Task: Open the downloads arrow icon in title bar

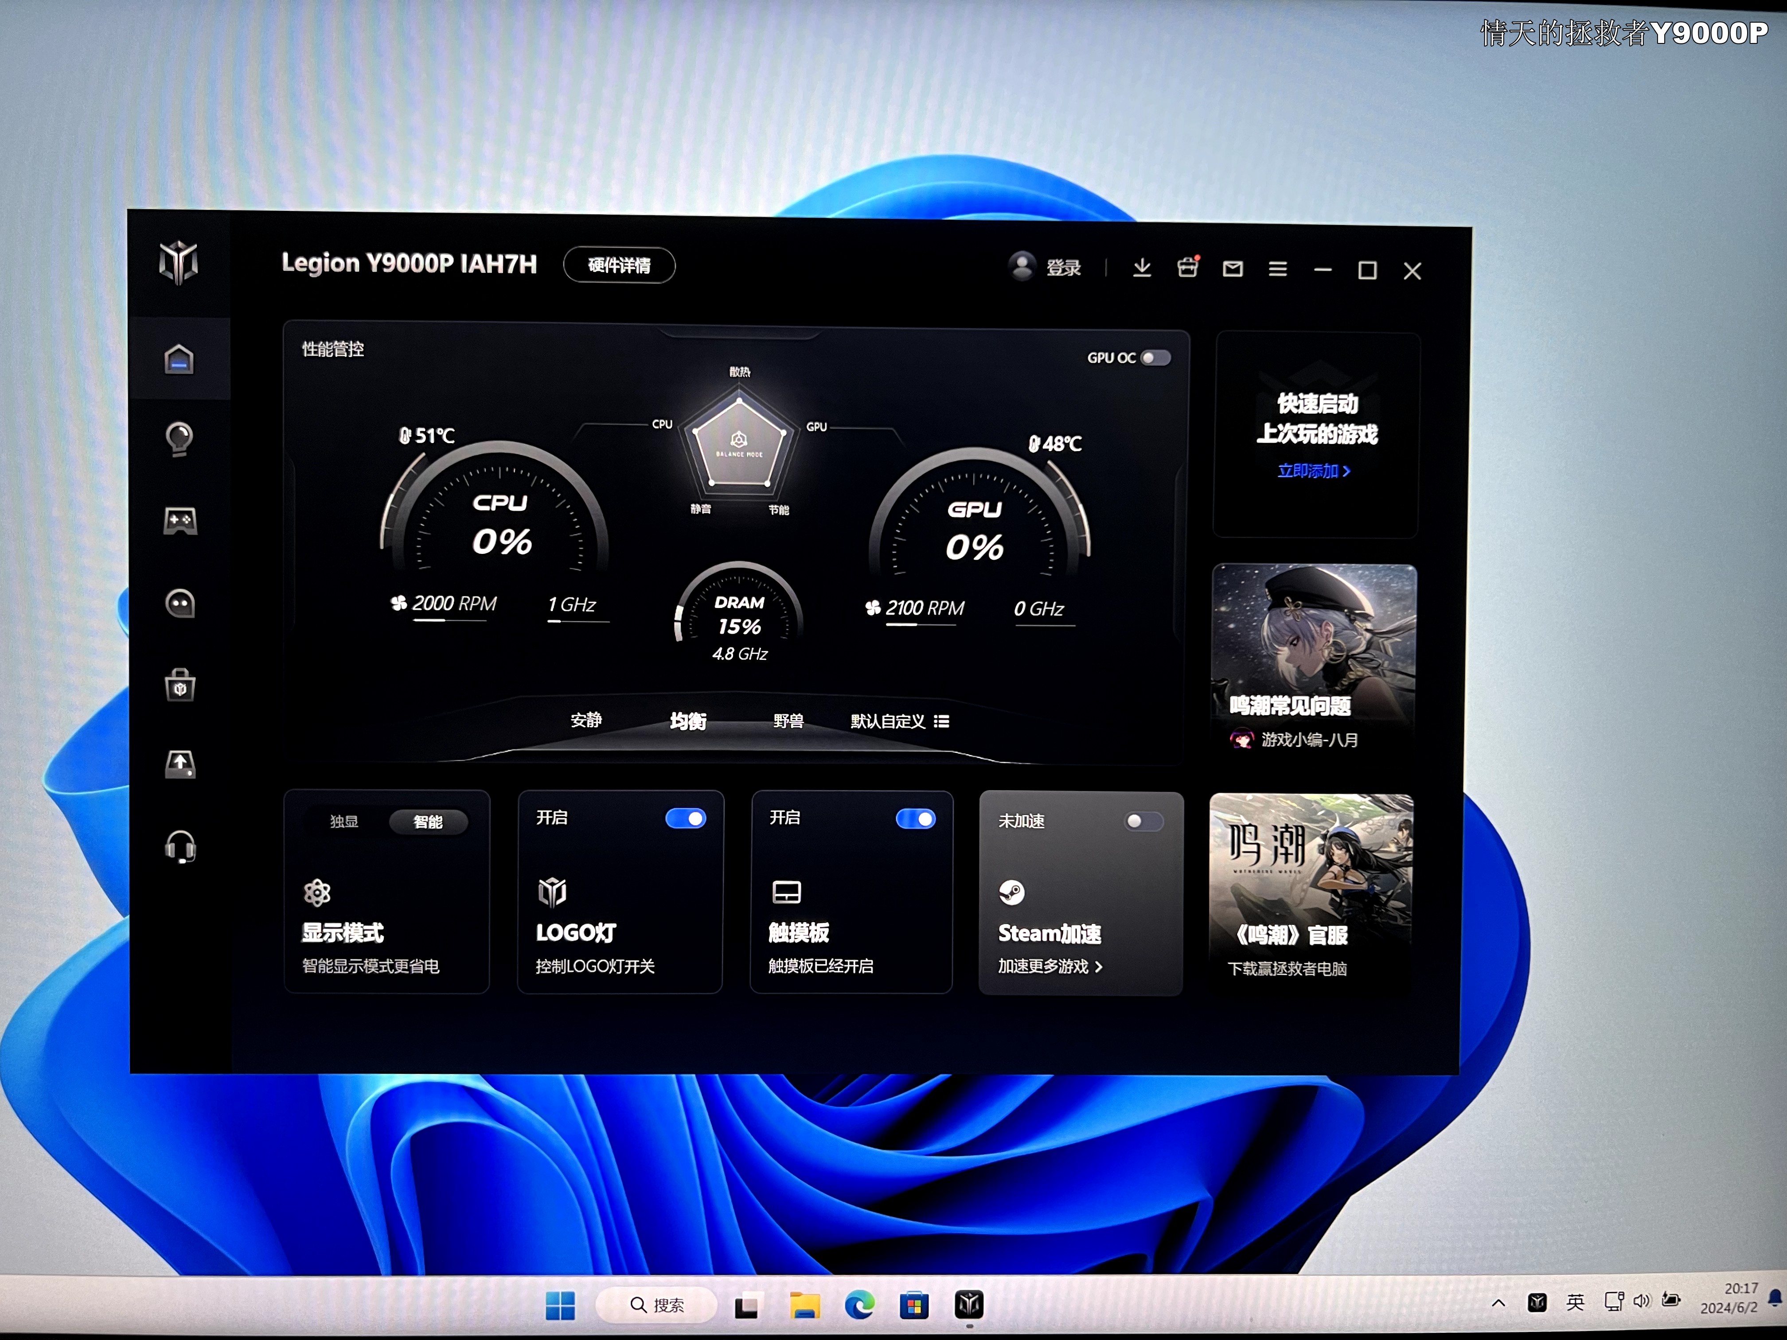Action: tap(1142, 267)
